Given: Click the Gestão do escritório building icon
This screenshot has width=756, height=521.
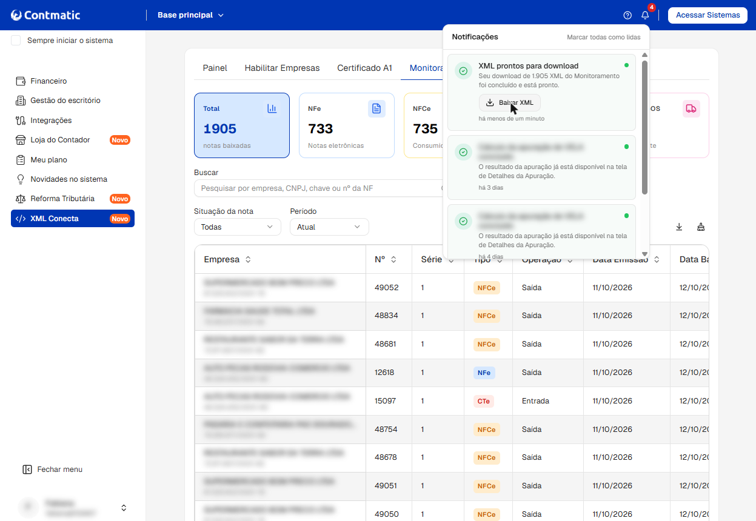Looking at the screenshot, I should pos(20,101).
